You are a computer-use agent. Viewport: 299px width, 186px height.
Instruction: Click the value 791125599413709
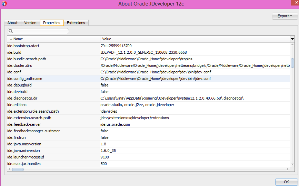click(x=116, y=46)
